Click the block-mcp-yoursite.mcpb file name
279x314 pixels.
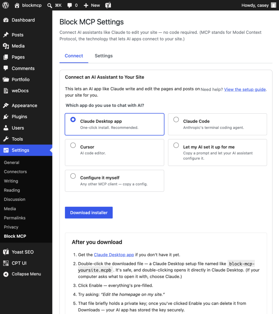point(166,267)
